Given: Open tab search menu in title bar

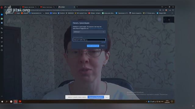Looking at the screenshot, I should (x=162, y=7).
